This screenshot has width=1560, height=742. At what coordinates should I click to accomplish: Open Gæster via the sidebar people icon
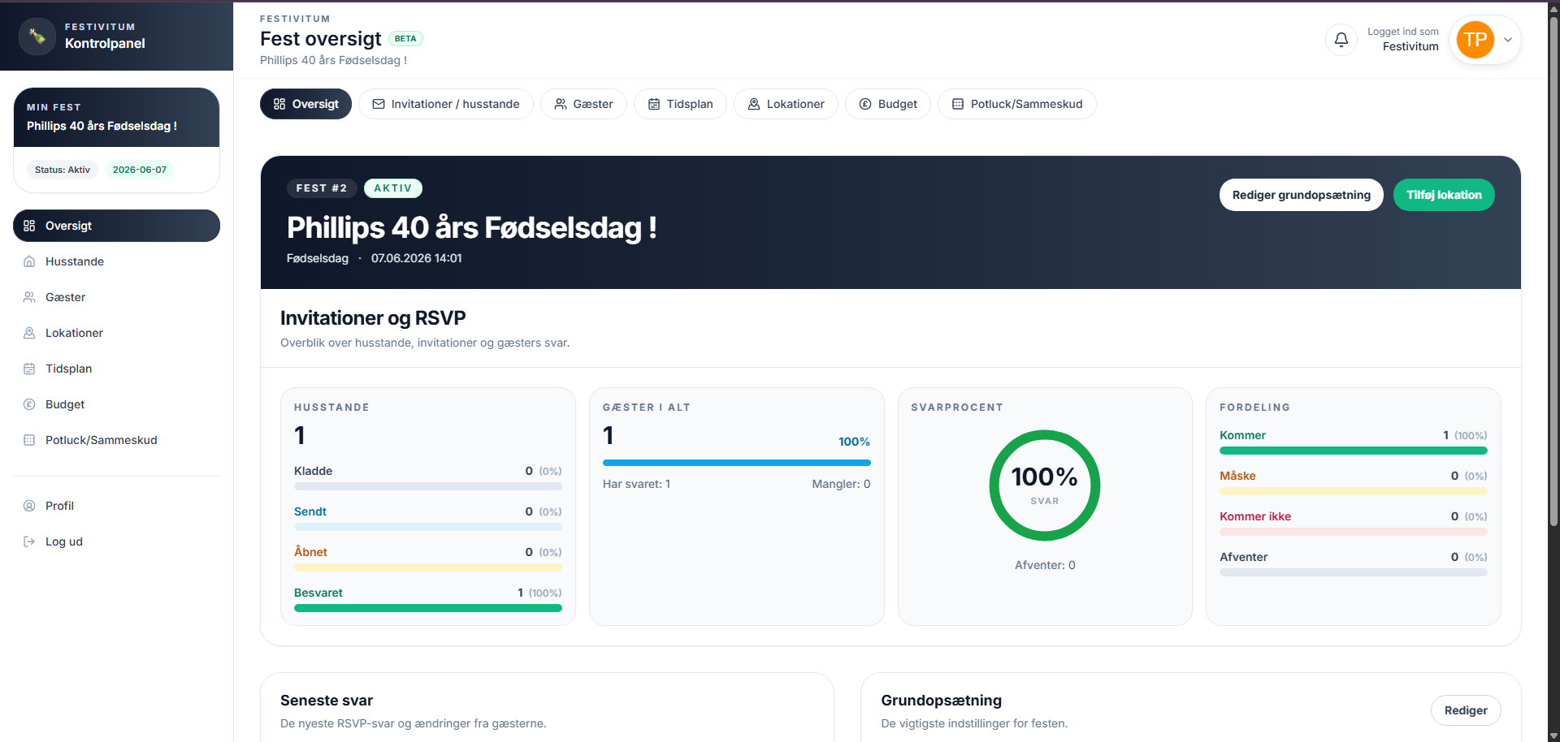tap(29, 297)
